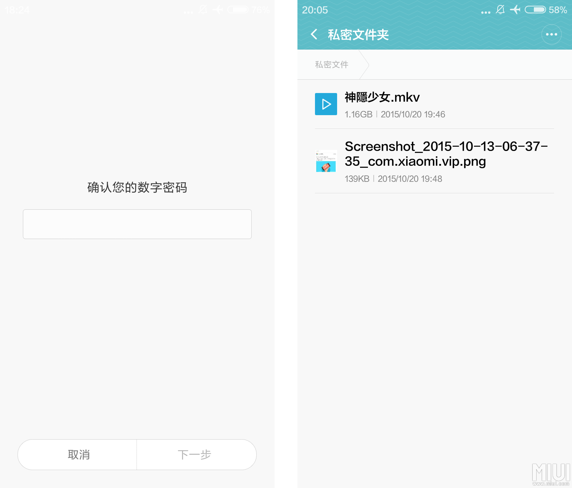Tap the 58% battery indicator
572x488 pixels.
tap(546, 10)
